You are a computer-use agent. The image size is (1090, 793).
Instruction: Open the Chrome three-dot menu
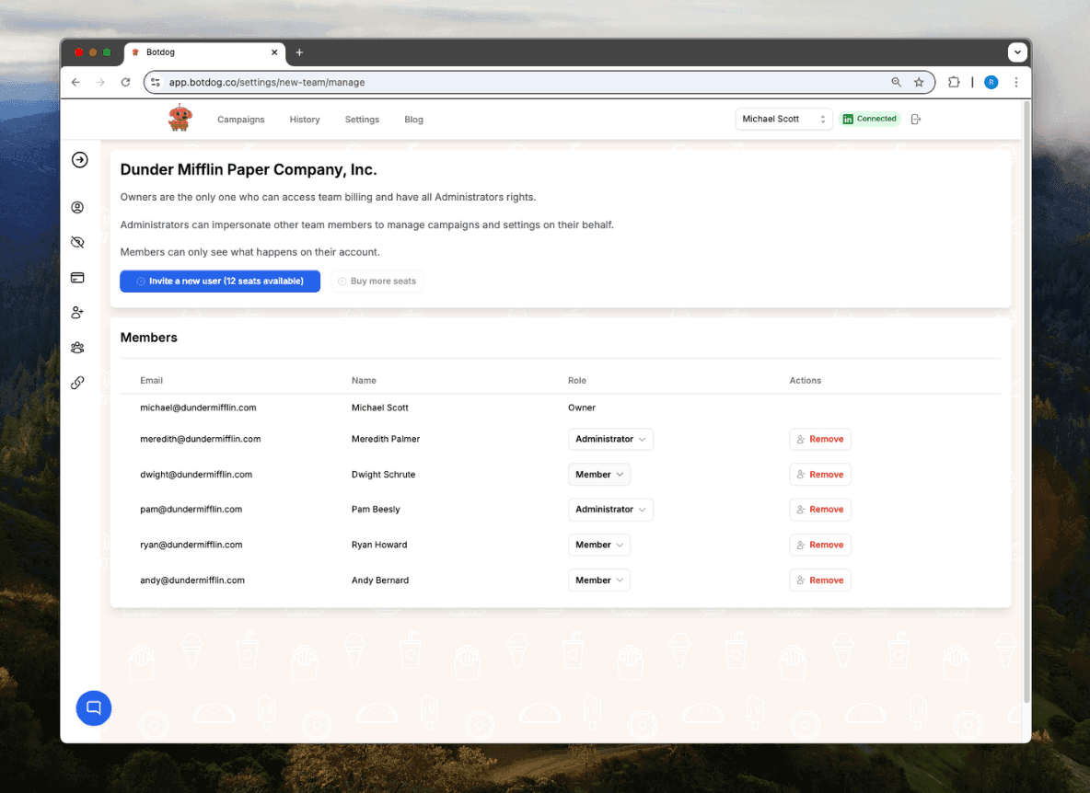1016,82
